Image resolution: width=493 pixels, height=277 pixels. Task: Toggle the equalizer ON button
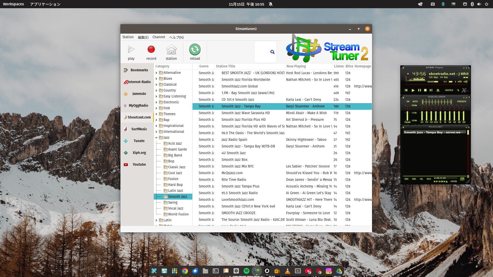[x=408, y=102]
